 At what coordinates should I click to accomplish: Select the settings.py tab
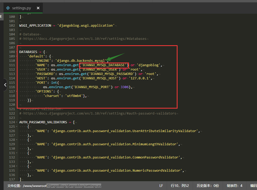[23, 8]
